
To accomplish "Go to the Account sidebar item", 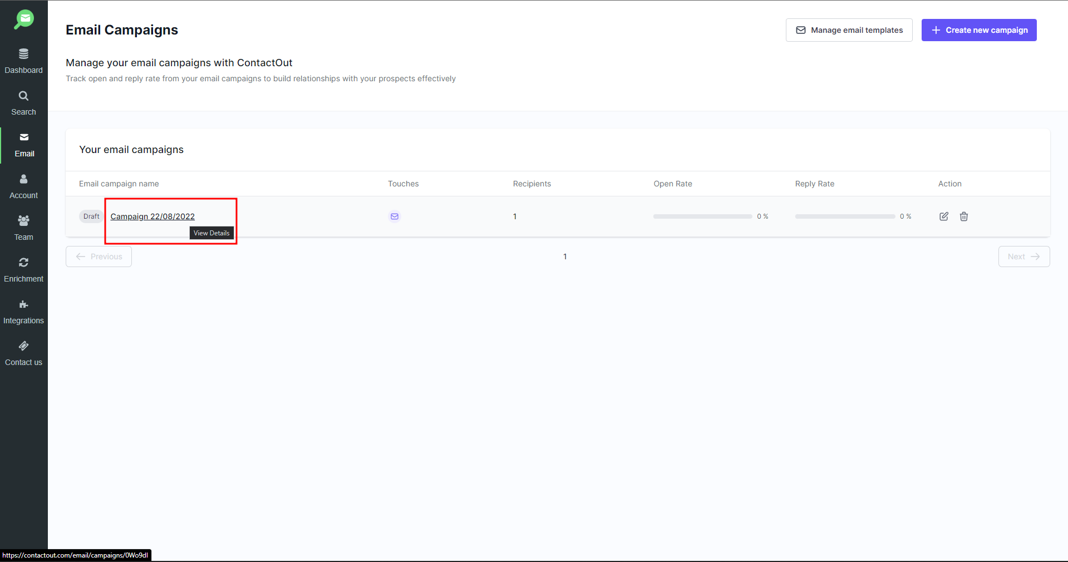I will point(23,187).
